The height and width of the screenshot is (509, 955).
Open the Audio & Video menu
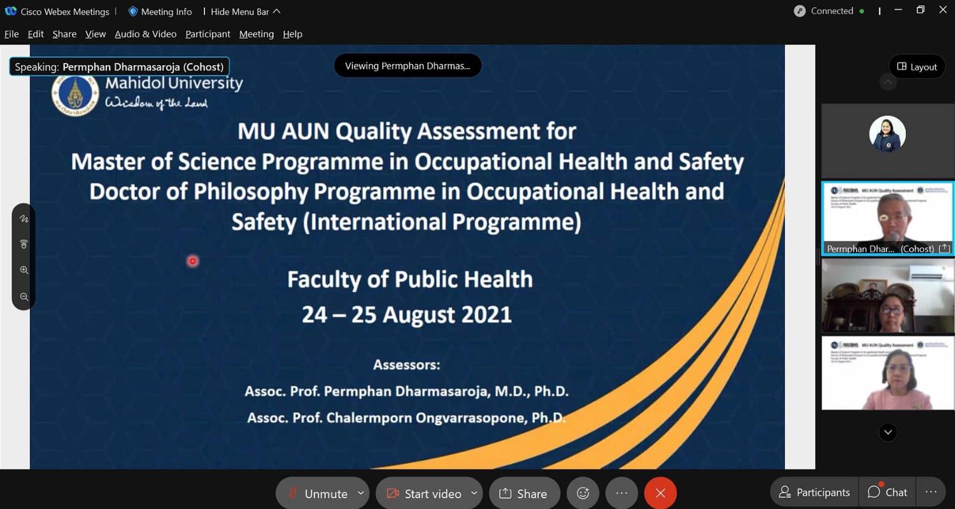145,34
